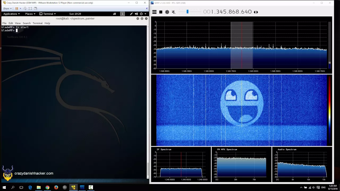The image size is (340, 191).
Task: Open SDR# configuration gear settings
Action: click(167, 12)
